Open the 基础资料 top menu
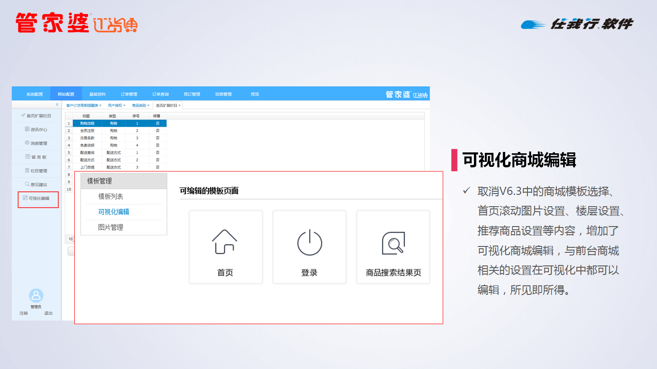The image size is (657, 369). pos(97,94)
